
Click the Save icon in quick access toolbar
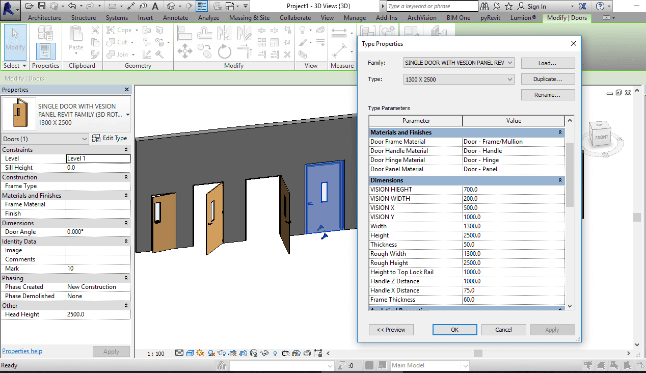coord(41,6)
